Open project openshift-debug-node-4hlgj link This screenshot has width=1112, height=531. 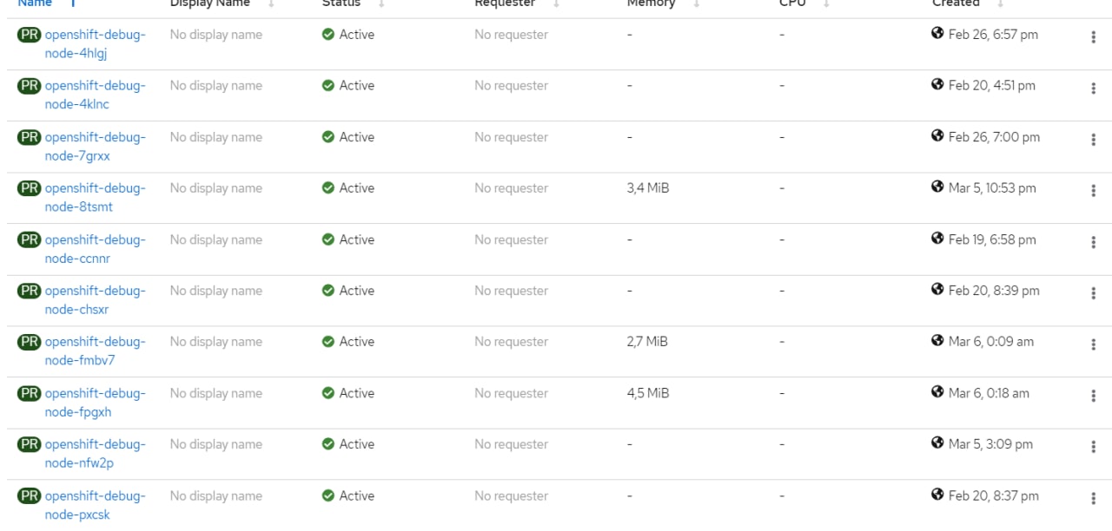pos(95,44)
